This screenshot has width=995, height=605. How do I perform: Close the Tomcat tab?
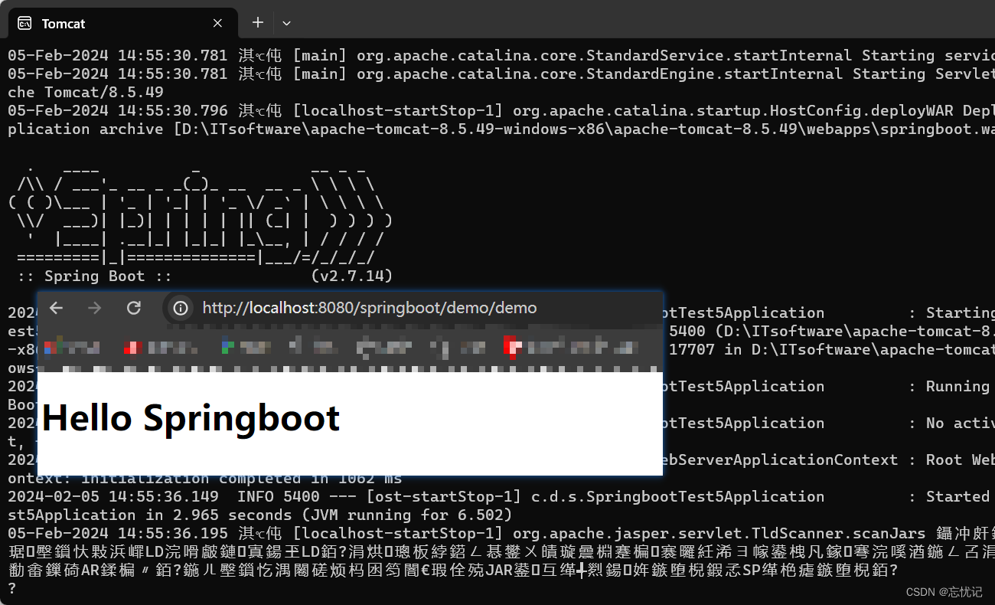click(x=217, y=24)
